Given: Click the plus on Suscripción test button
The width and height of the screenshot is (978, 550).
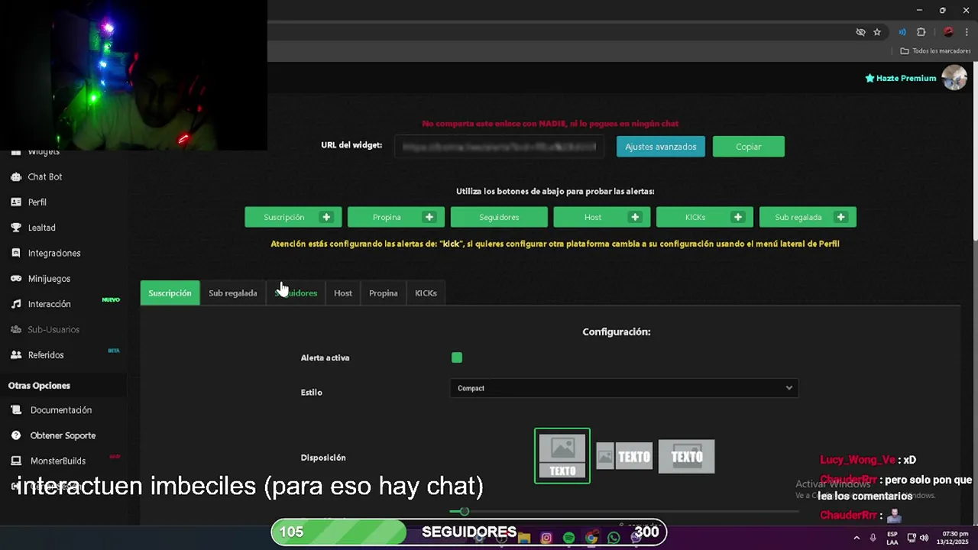Looking at the screenshot, I should tap(326, 217).
